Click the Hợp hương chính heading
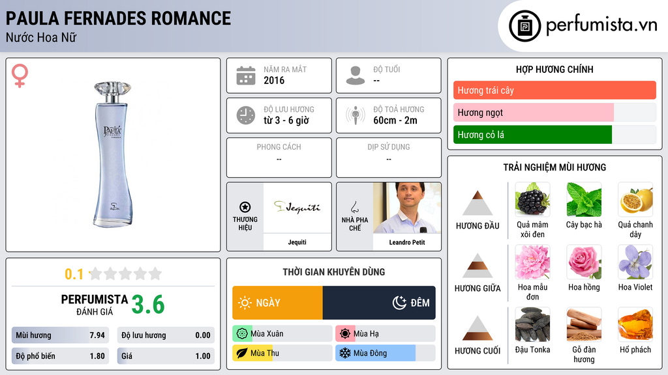The image size is (668, 375). (x=554, y=69)
